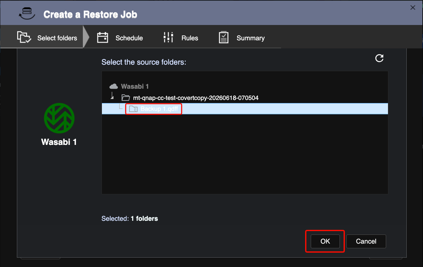The image size is (423, 267).
Task: Click the OK button
Action: point(325,241)
